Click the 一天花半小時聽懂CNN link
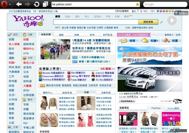The width and height of the screenshot is (189, 133). click(x=92, y=57)
